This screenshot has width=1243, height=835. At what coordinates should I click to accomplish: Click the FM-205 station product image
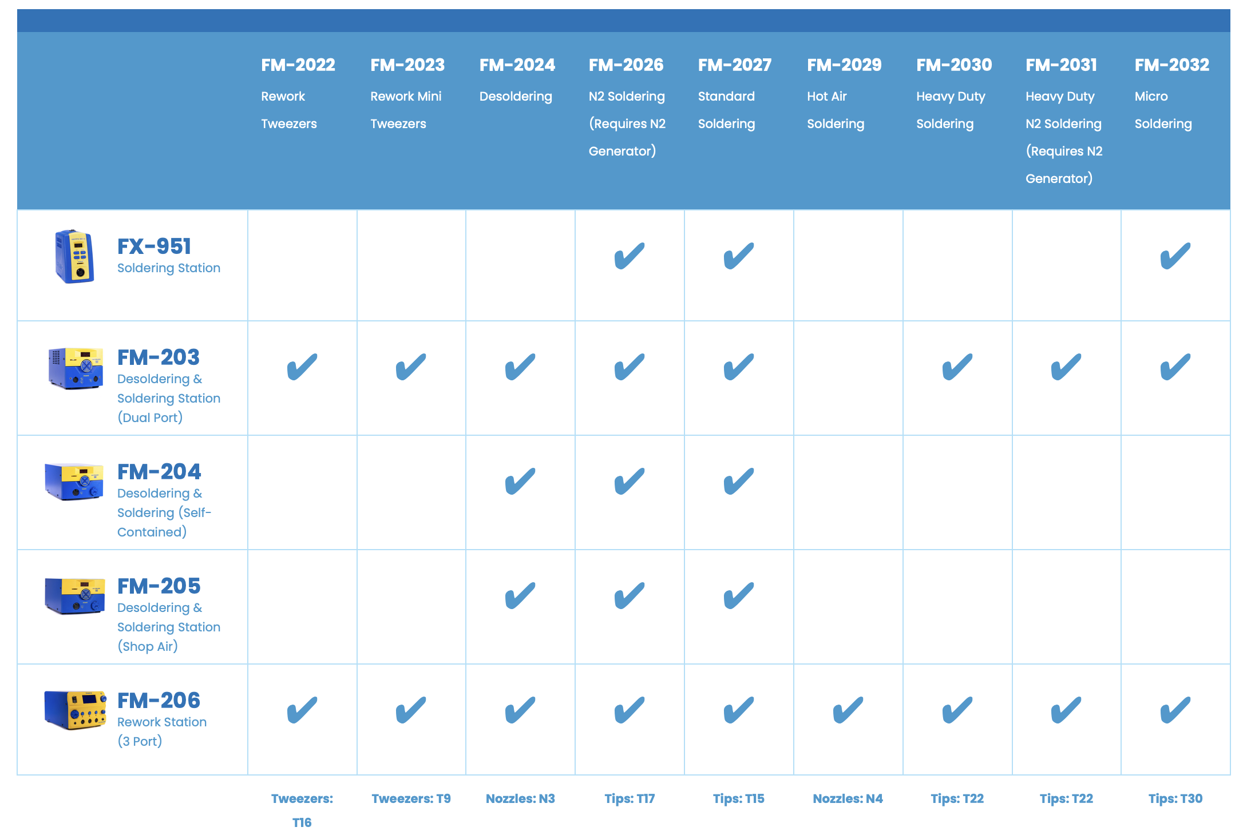(x=74, y=595)
